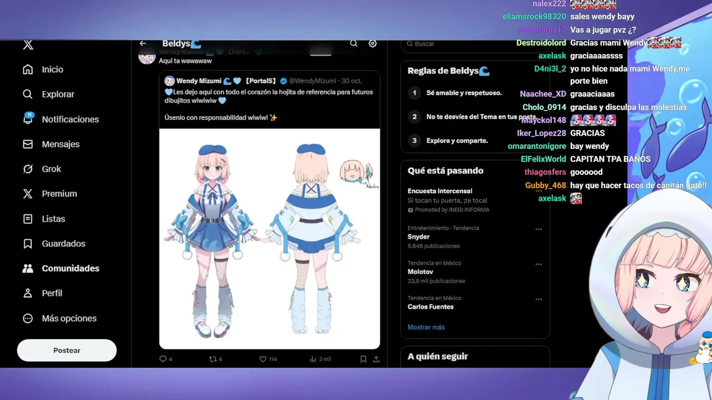Like the post with 114 likes
Image resolution: width=712 pixels, height=400 pixels.
pyautogui.click(x=263, y=359)
